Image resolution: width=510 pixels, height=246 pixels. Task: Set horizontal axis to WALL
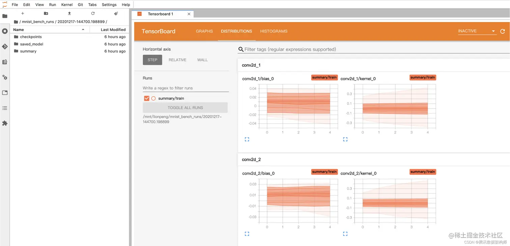pos(202,60)
